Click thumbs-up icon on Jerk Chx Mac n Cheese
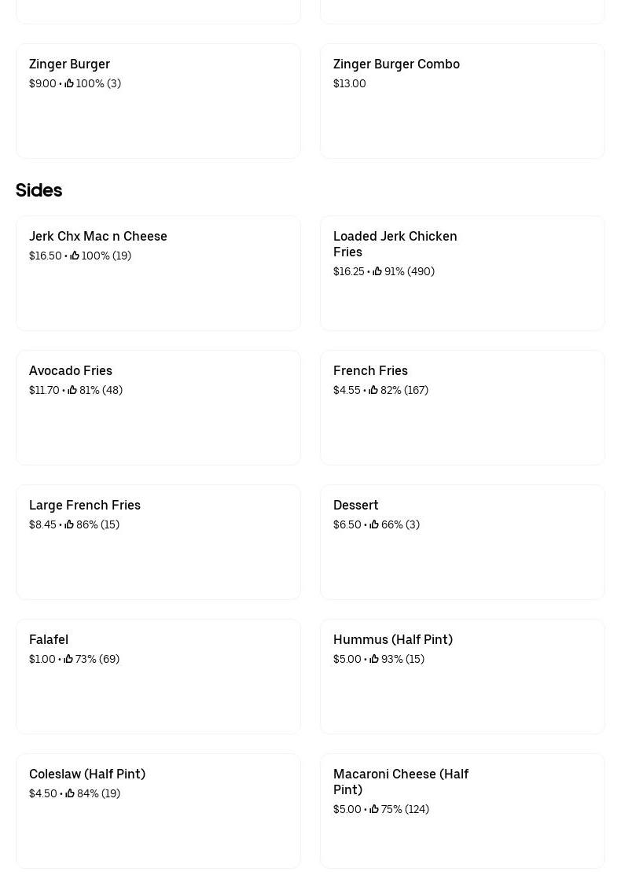 pos(75,256)
